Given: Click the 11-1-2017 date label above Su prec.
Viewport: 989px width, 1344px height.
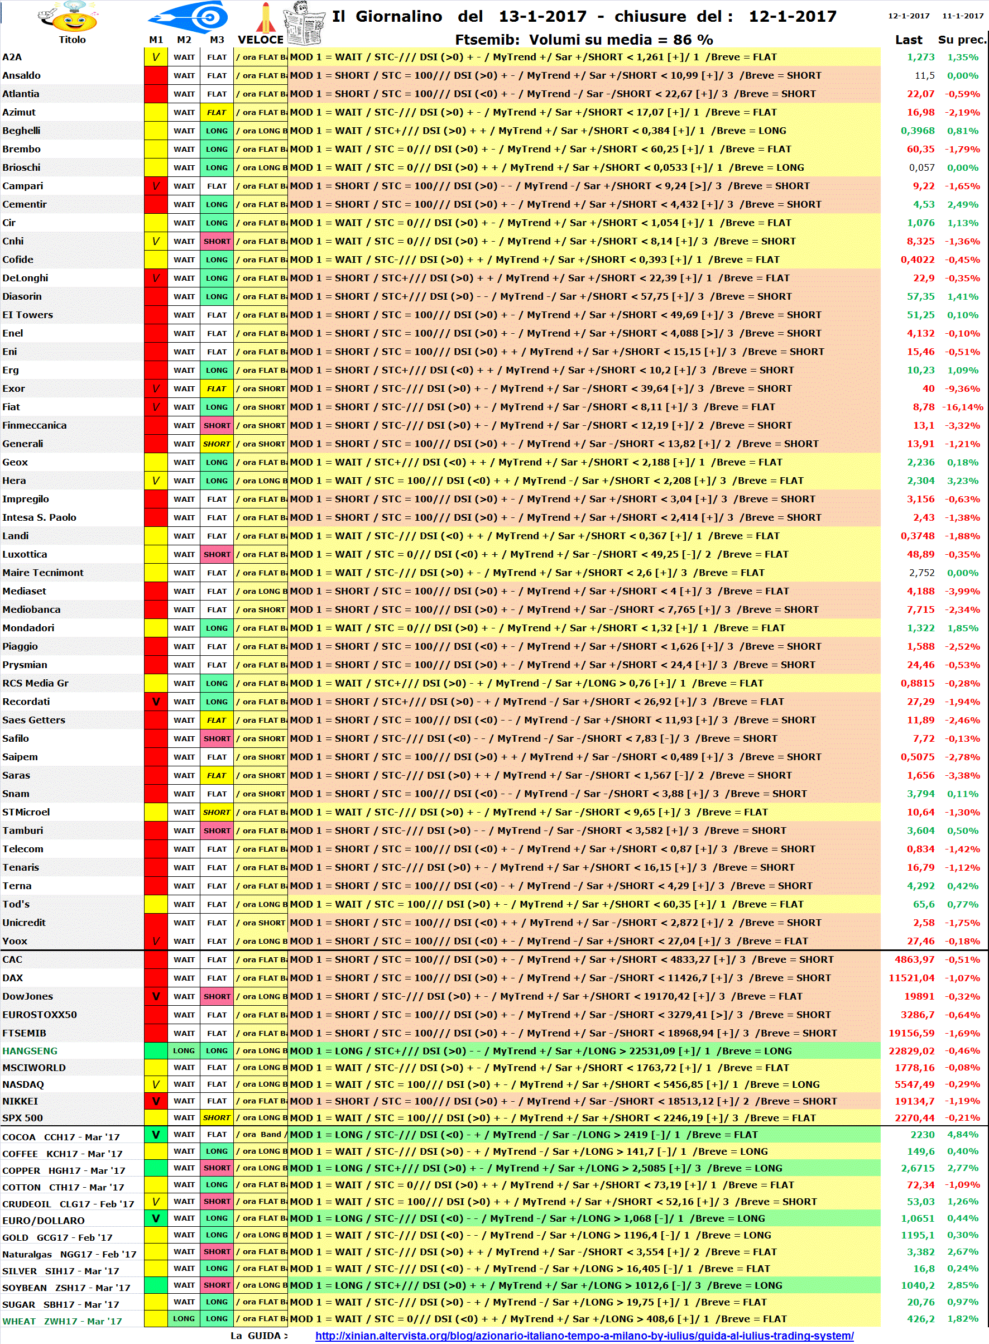Looking at the screenshot, I should pyautogui.click(x=963, y=16).
